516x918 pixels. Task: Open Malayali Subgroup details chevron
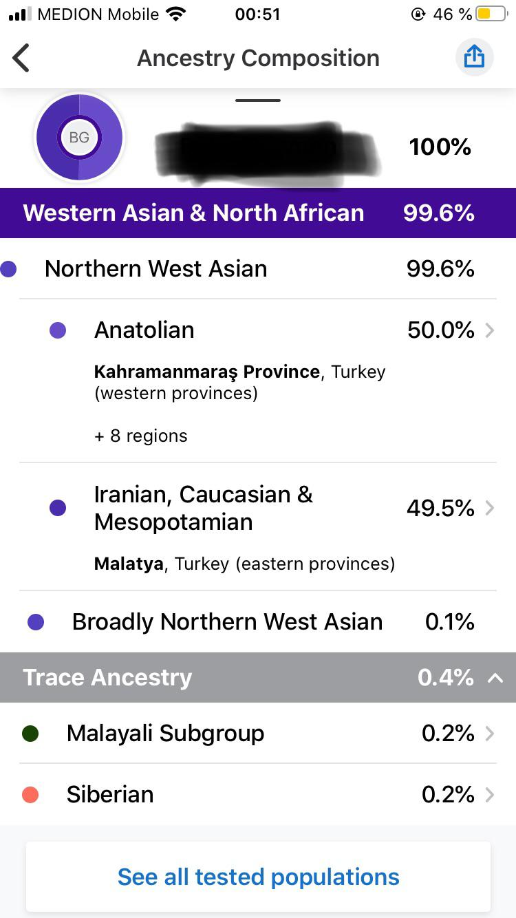coord(489,734)
